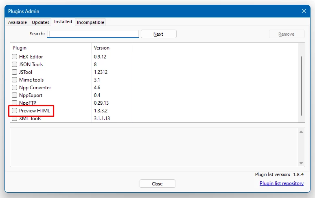Image resolution: width=315 pixels, height=198 pixels.
Task: Select the NppExport plugin name
Action: coord(31,95)
